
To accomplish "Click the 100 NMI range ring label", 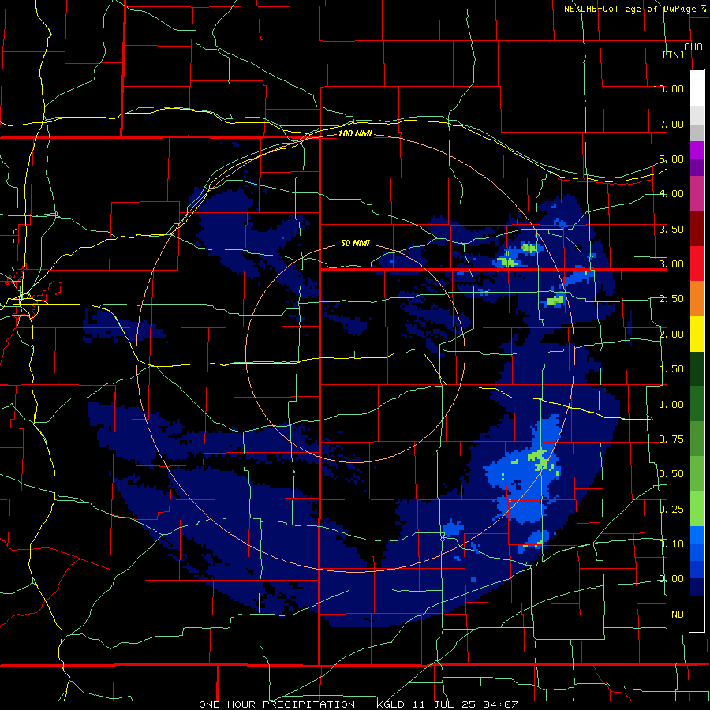I will pos(355,133).
